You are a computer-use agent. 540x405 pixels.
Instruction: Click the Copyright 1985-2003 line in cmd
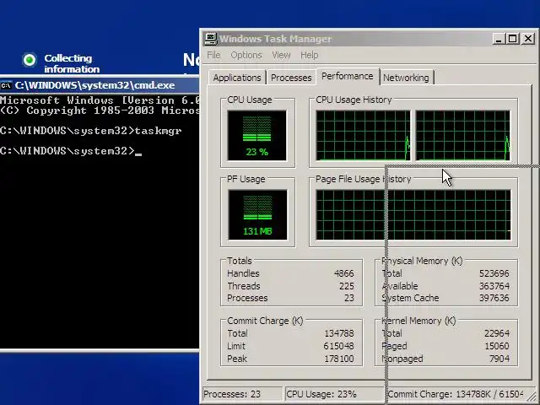(100, 111)
